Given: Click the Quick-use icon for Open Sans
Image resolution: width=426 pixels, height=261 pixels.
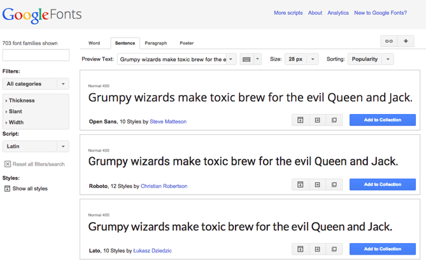Looking at the screenshot, I should pyautogui.click(x=317, y=120).
